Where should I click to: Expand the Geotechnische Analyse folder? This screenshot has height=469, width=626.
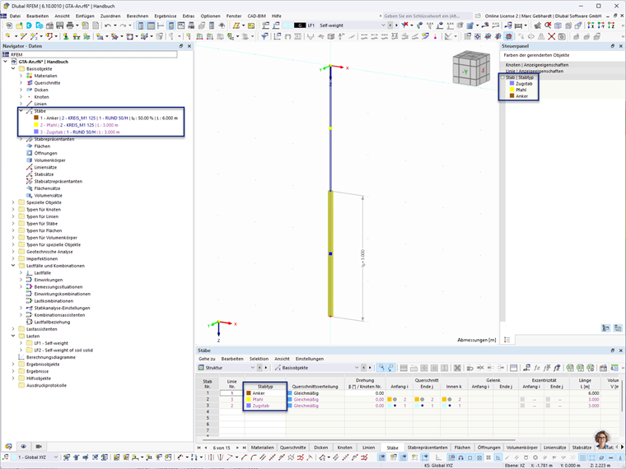pos(13,252)
